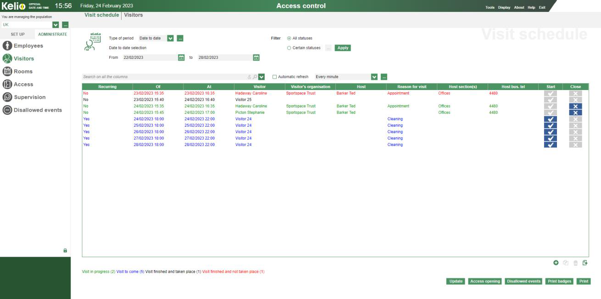601x299 pixels.
Task: Click the export icon below the table
Action: coord(585,263)
